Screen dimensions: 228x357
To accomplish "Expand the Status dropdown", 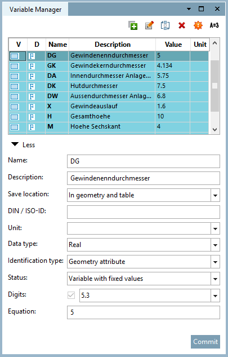I will (x=215, y=279).
